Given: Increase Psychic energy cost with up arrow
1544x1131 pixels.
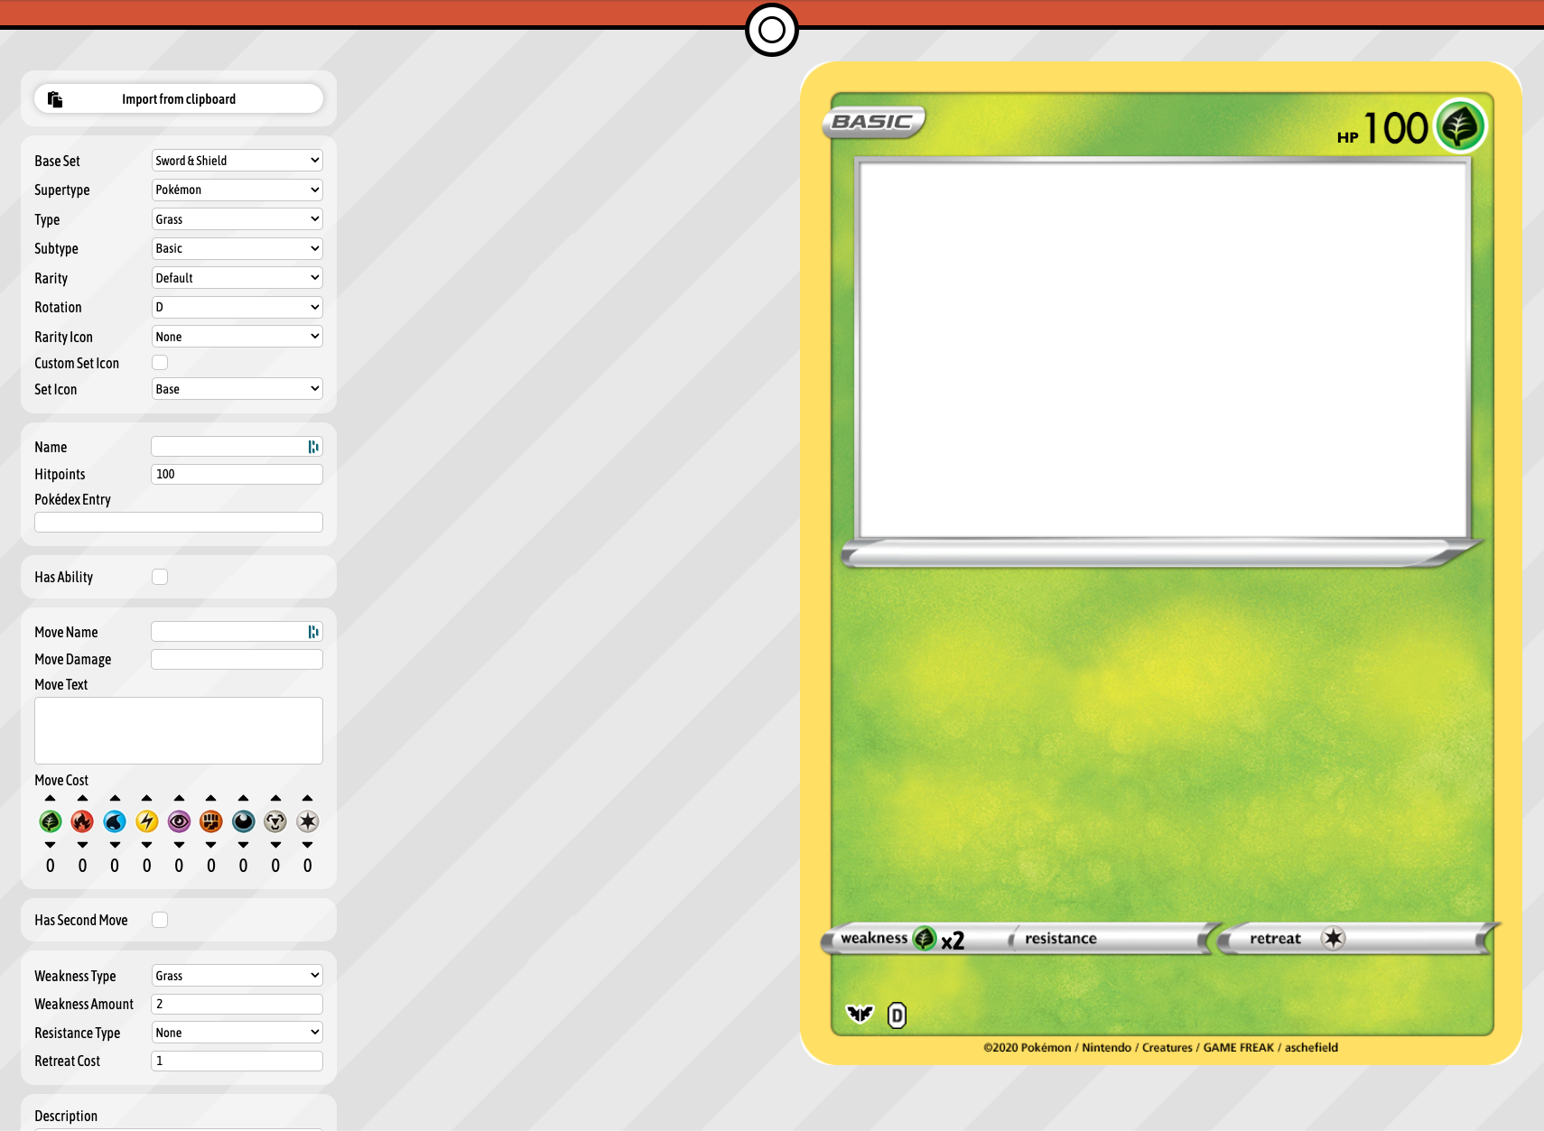Looking at the screenshot, I should (179, 798).
